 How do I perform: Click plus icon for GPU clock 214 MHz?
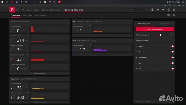28,35
